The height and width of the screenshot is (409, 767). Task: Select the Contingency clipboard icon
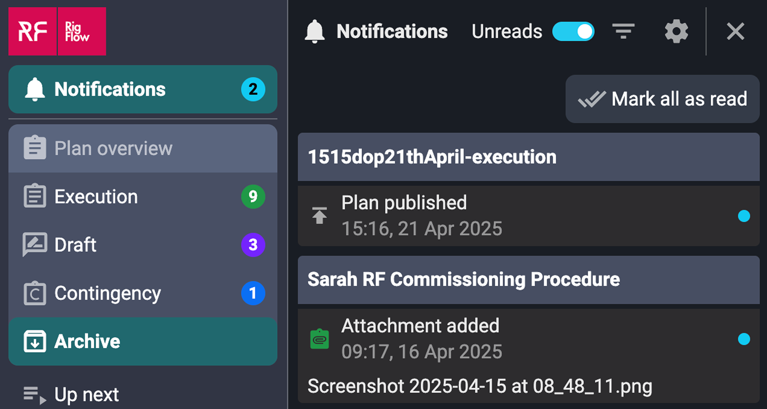pos(35,293)
